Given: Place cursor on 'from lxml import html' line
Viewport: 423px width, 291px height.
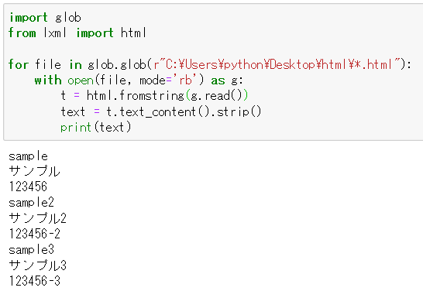Looking at the screenshot, I should 77,33.
